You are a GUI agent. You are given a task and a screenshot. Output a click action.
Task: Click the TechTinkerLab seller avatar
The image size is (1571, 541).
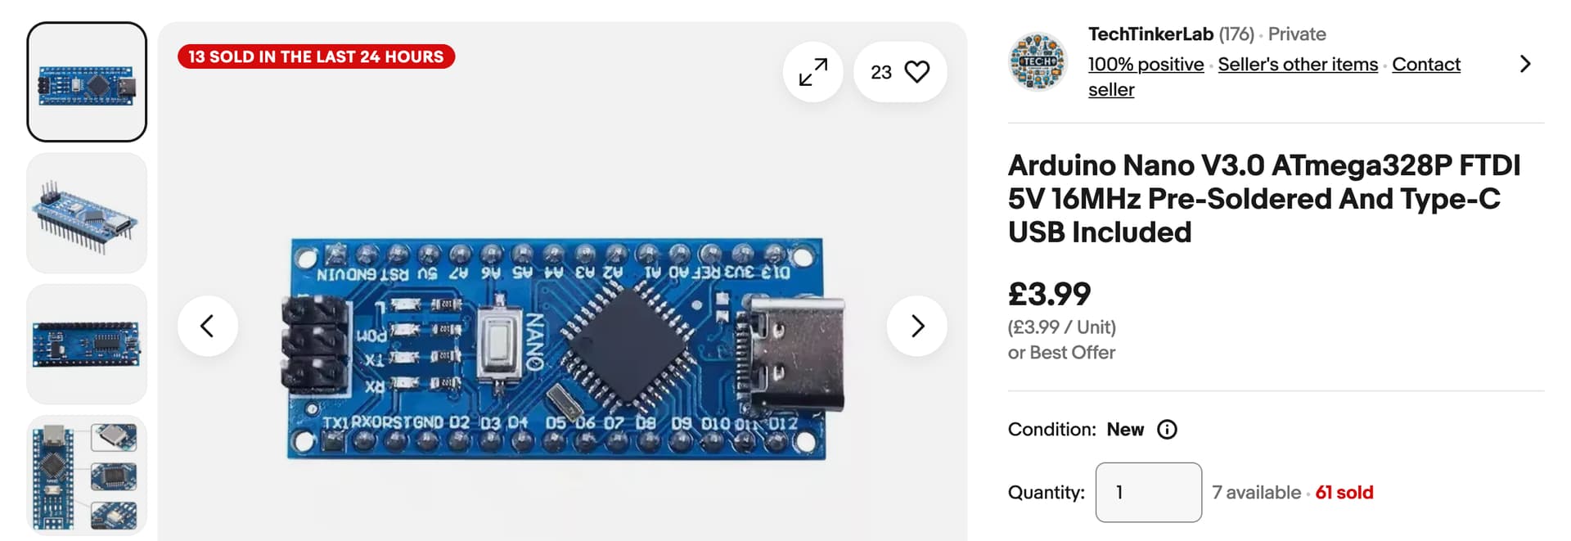click(1038, 61)
